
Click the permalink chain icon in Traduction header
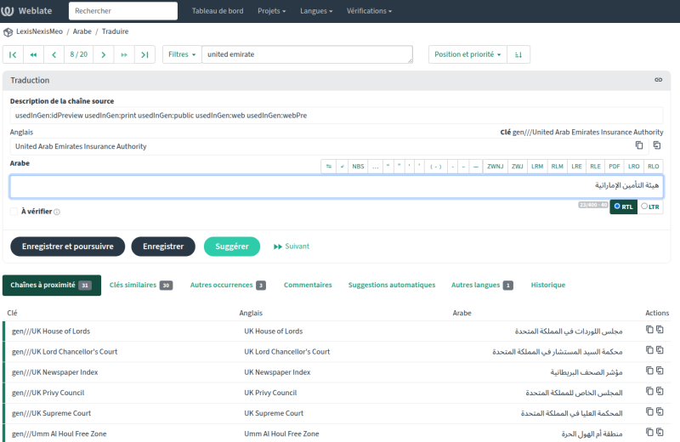[658, 80]
